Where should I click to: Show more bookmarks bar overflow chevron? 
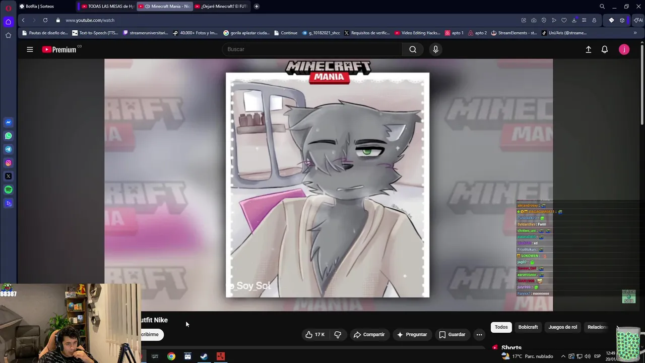(635, 33)
